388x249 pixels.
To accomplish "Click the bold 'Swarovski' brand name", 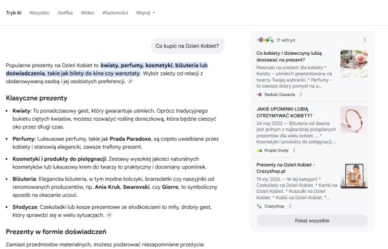I will click(136, 187).
